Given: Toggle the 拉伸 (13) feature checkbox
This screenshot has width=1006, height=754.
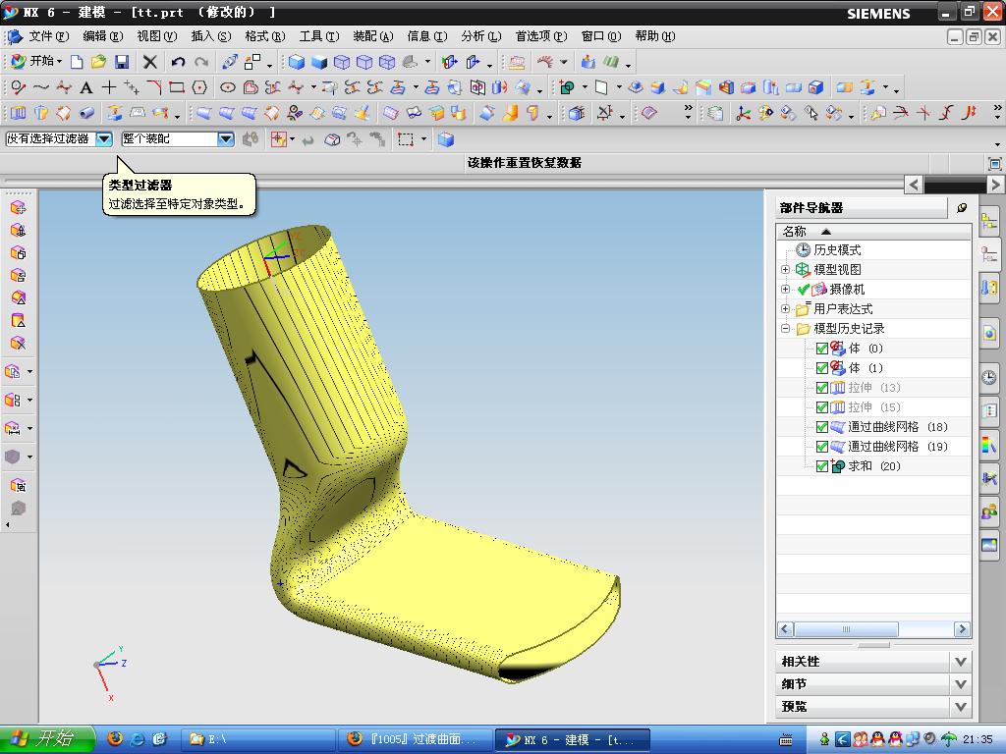Looking at the screenshot, I should (822, 388).
